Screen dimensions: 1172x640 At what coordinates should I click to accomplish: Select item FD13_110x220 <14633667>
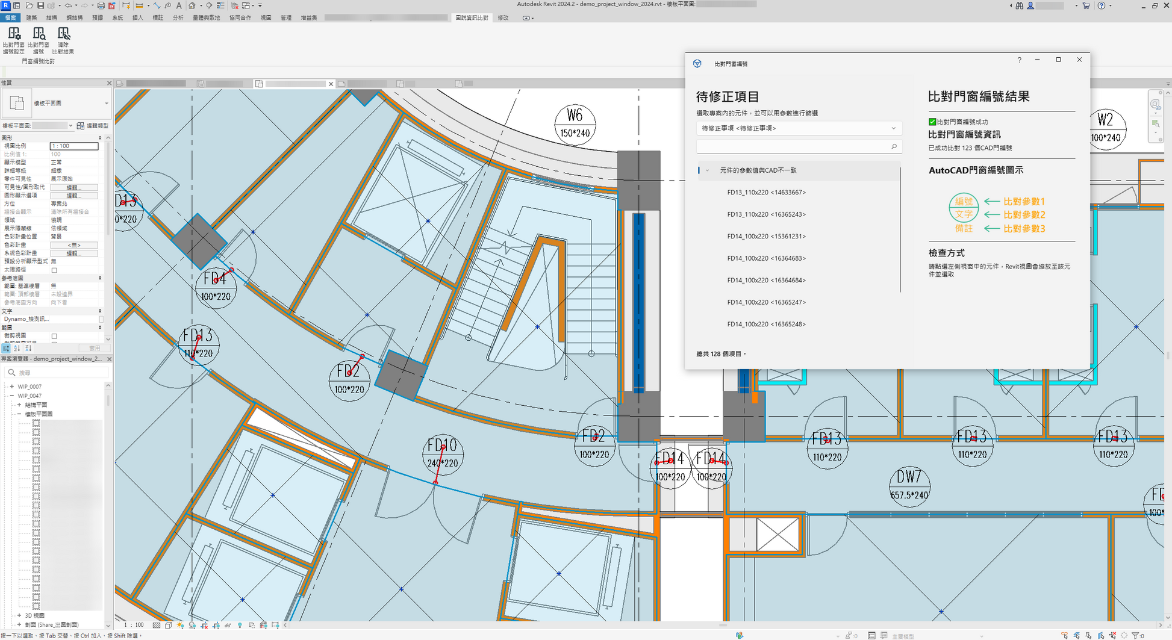point(766,193)
